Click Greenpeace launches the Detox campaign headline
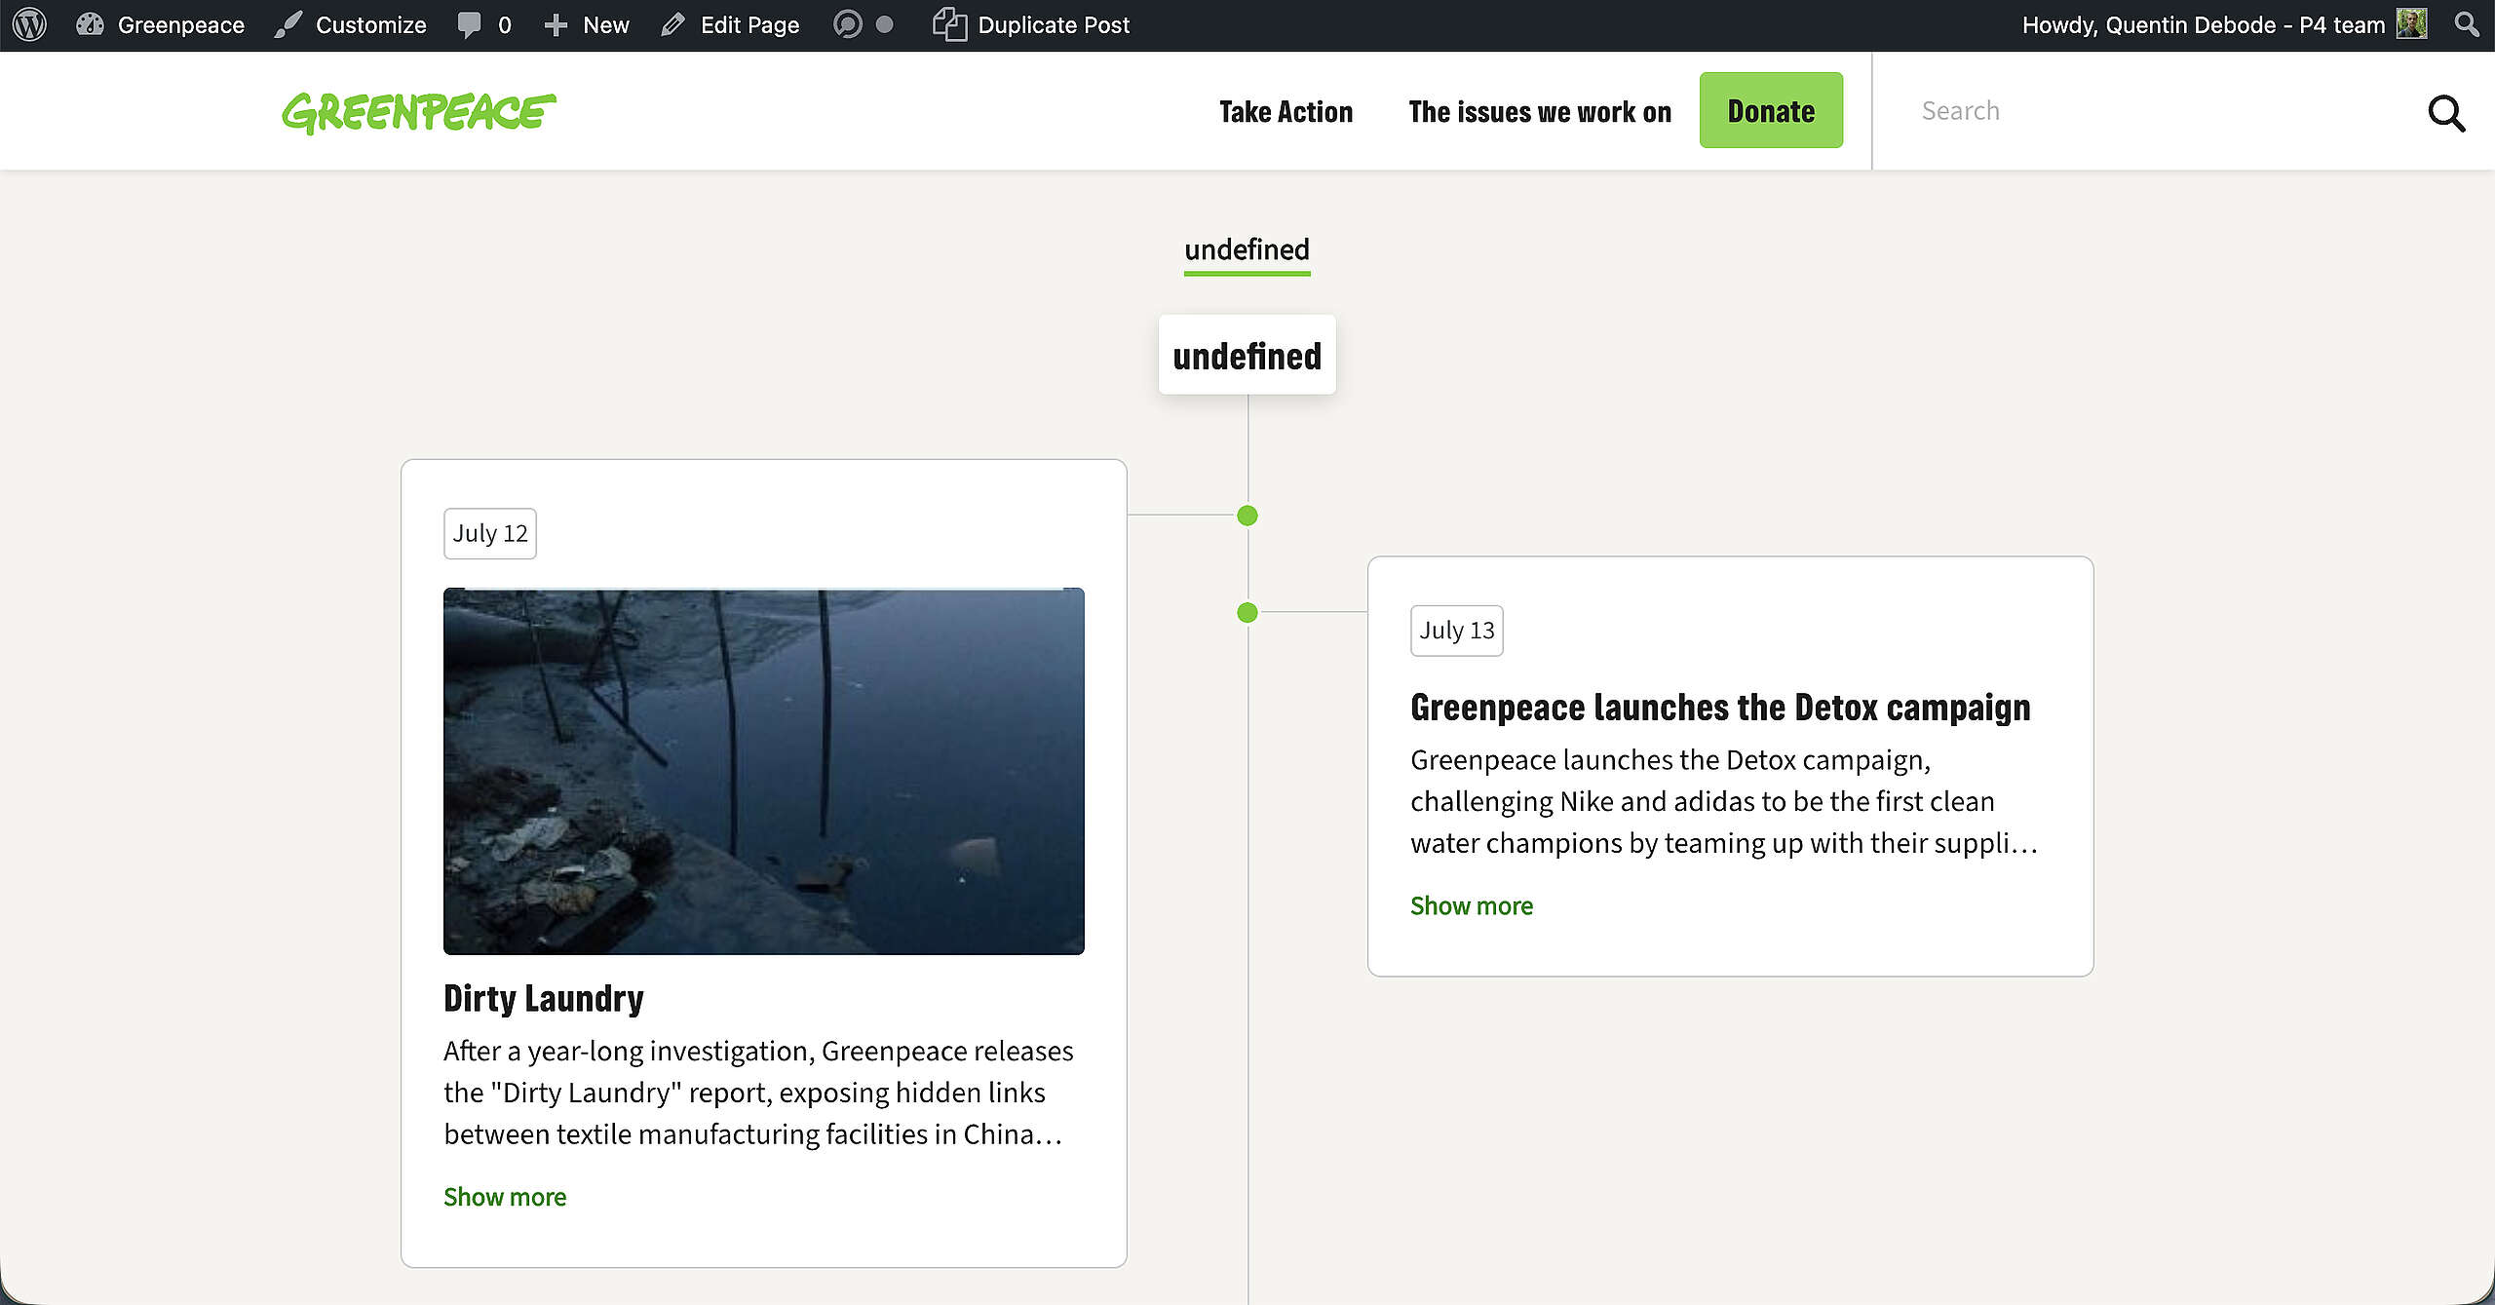The image size is (2495, 1305). [x=1720, y=708]
